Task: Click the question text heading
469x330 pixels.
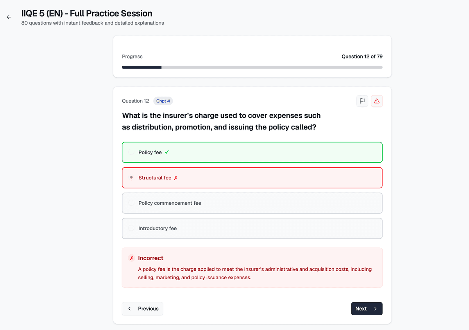Action: (221, 121)
